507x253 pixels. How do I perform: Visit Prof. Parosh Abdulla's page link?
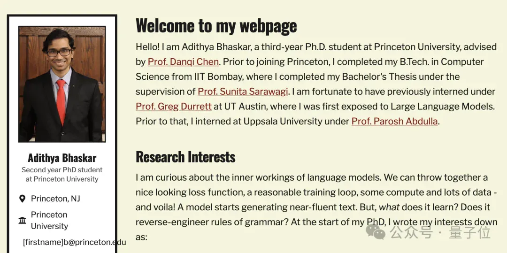[x=394, y=121]
